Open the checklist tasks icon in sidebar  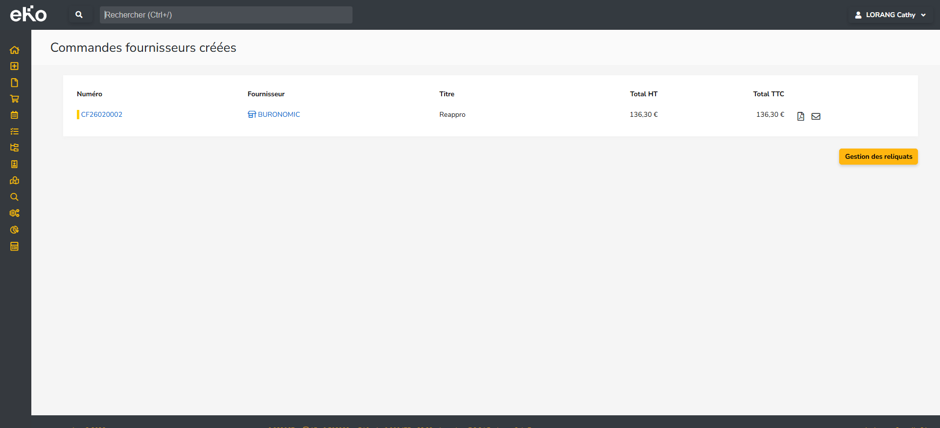pyautogui.click(x=15, y=131)
